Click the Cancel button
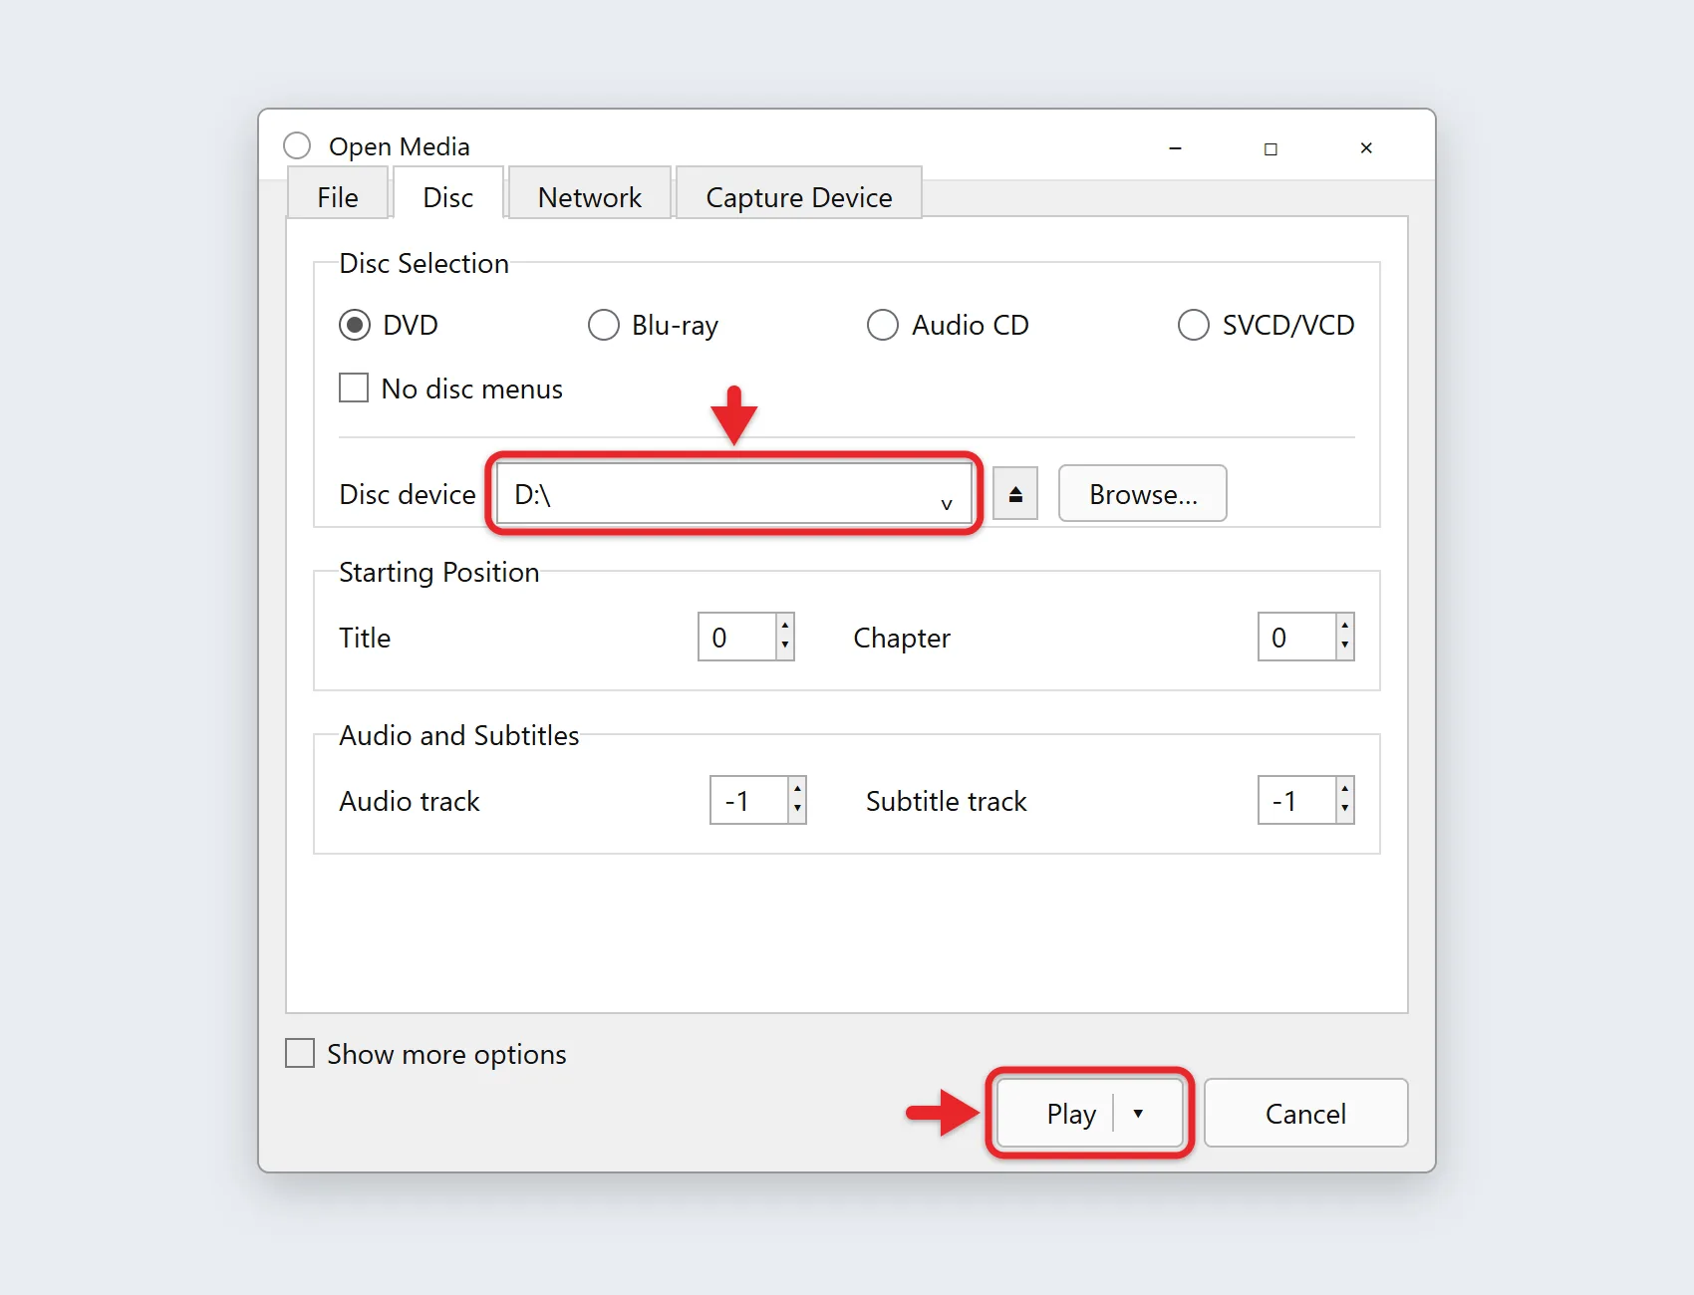This screenshot has height=1295, width=1694. tap(1305, 1113)
